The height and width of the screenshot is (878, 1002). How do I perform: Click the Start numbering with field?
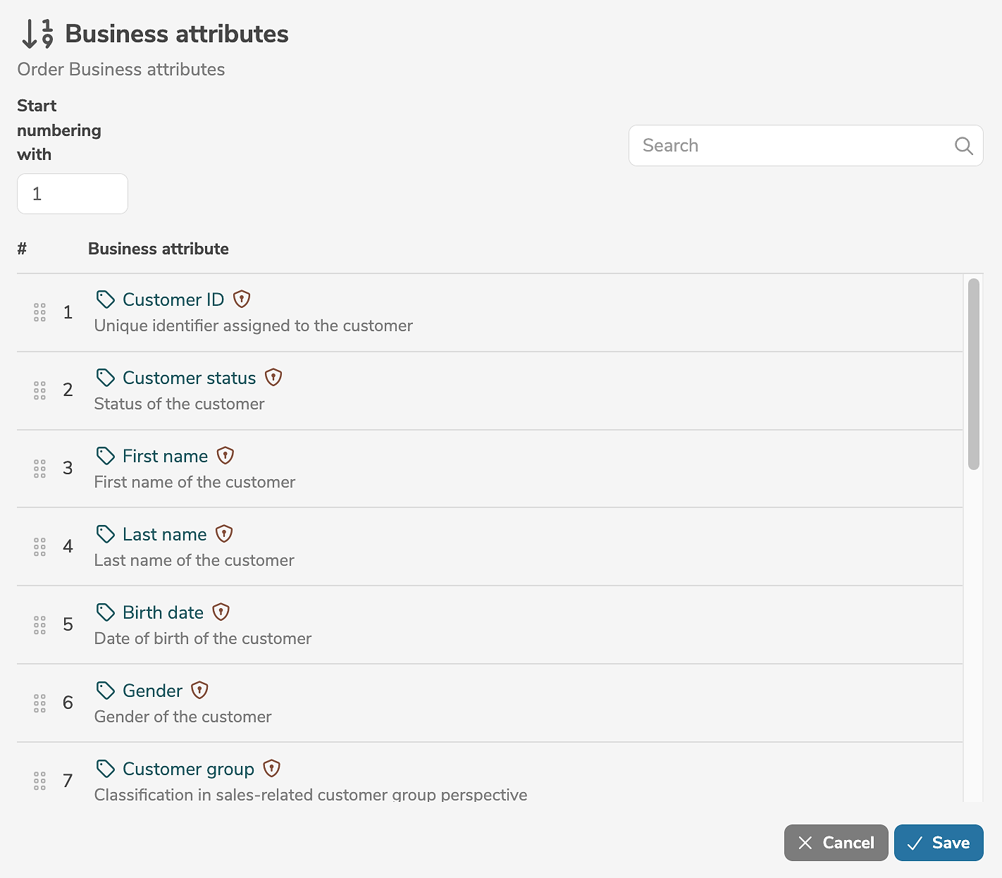click(73, 194)
